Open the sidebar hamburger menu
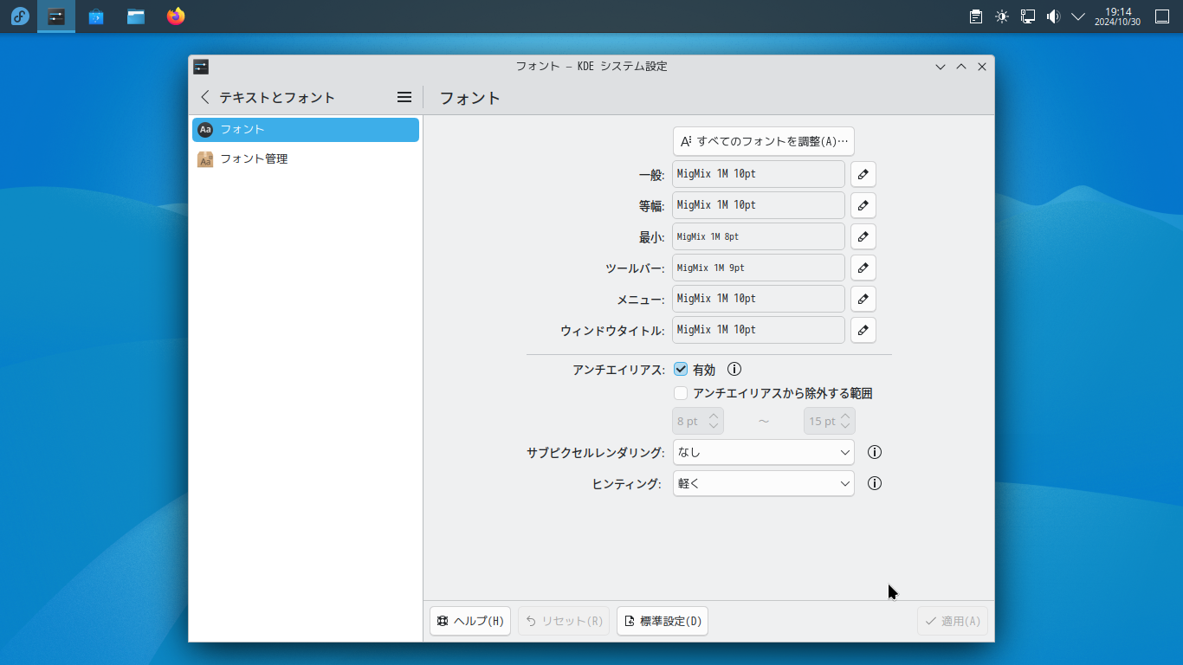The image size is (1183, 665). click(x=404, y=97)
